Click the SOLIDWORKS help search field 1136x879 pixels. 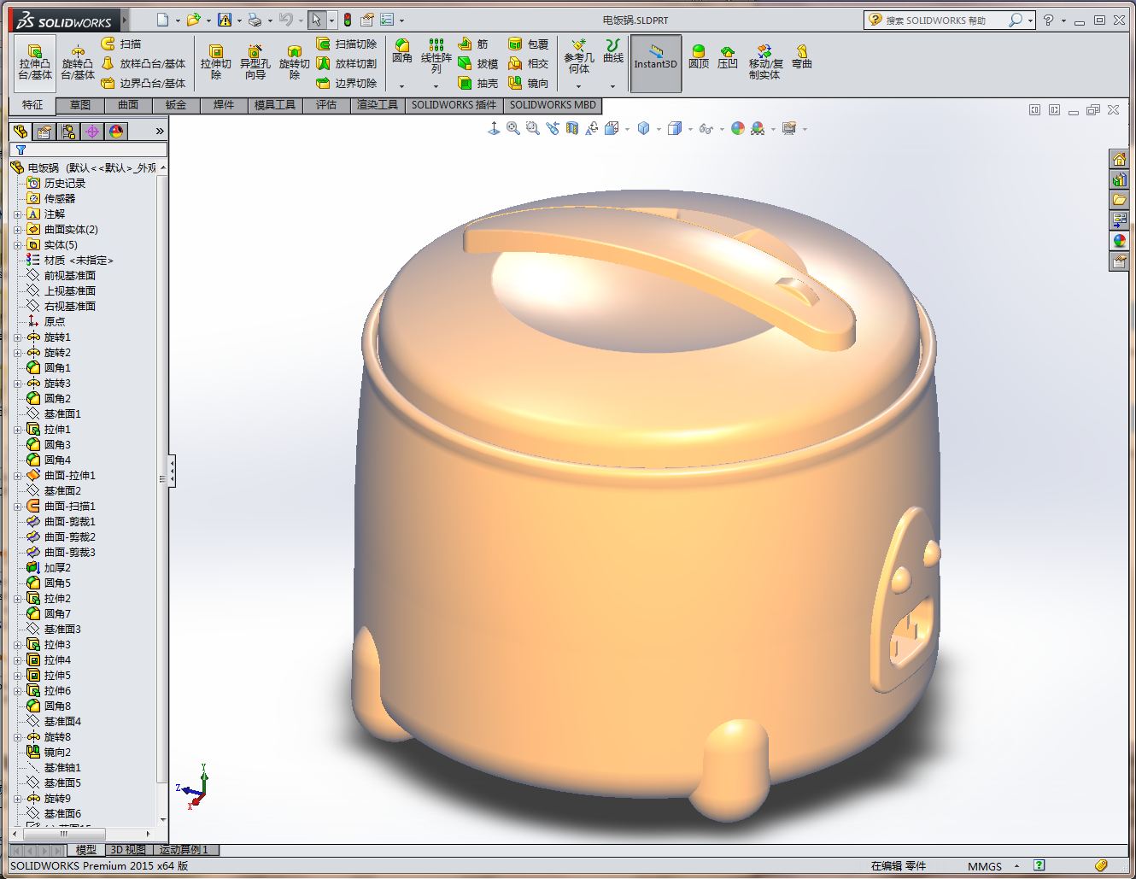(x=940, y=20)
